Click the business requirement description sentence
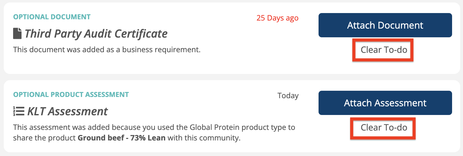Viewport: 463px width, 156px height. tap(107, 49)
